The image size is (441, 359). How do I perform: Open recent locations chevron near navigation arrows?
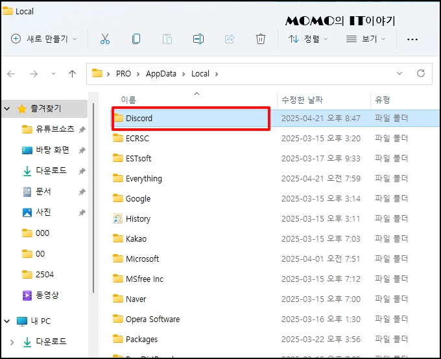click(x=53, y=74)
